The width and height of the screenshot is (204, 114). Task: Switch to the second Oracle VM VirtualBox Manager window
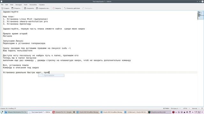pyautogui.click(x=112, y=112)
